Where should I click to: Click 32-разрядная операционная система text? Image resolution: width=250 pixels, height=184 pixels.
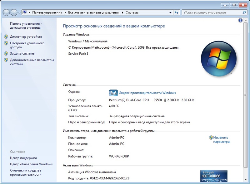[x=137, y=116]
